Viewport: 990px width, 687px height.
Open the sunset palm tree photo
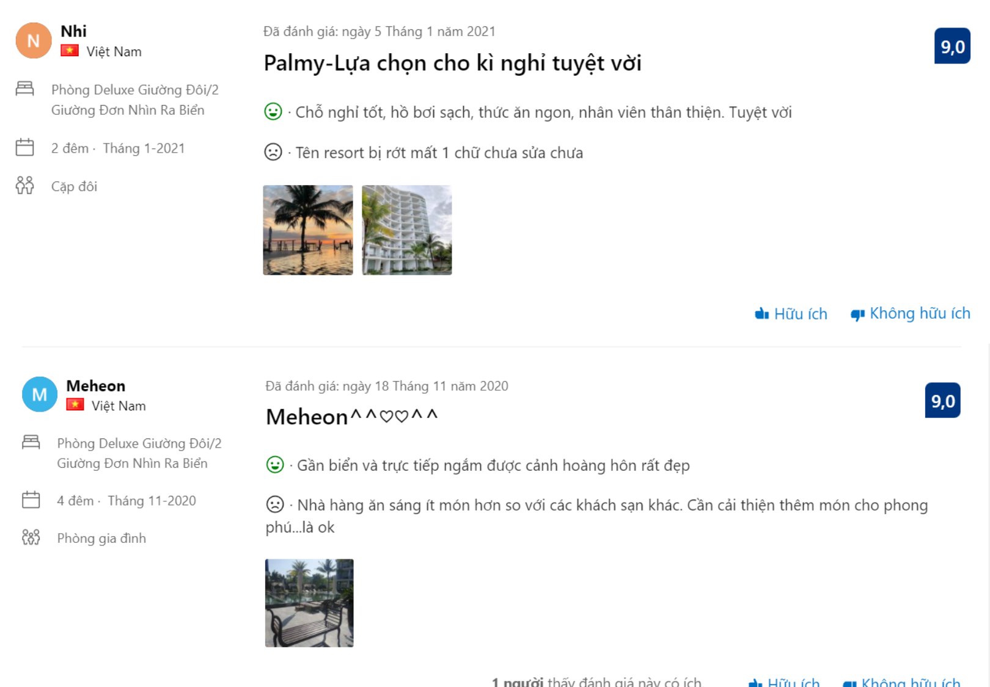coord(308,230)
